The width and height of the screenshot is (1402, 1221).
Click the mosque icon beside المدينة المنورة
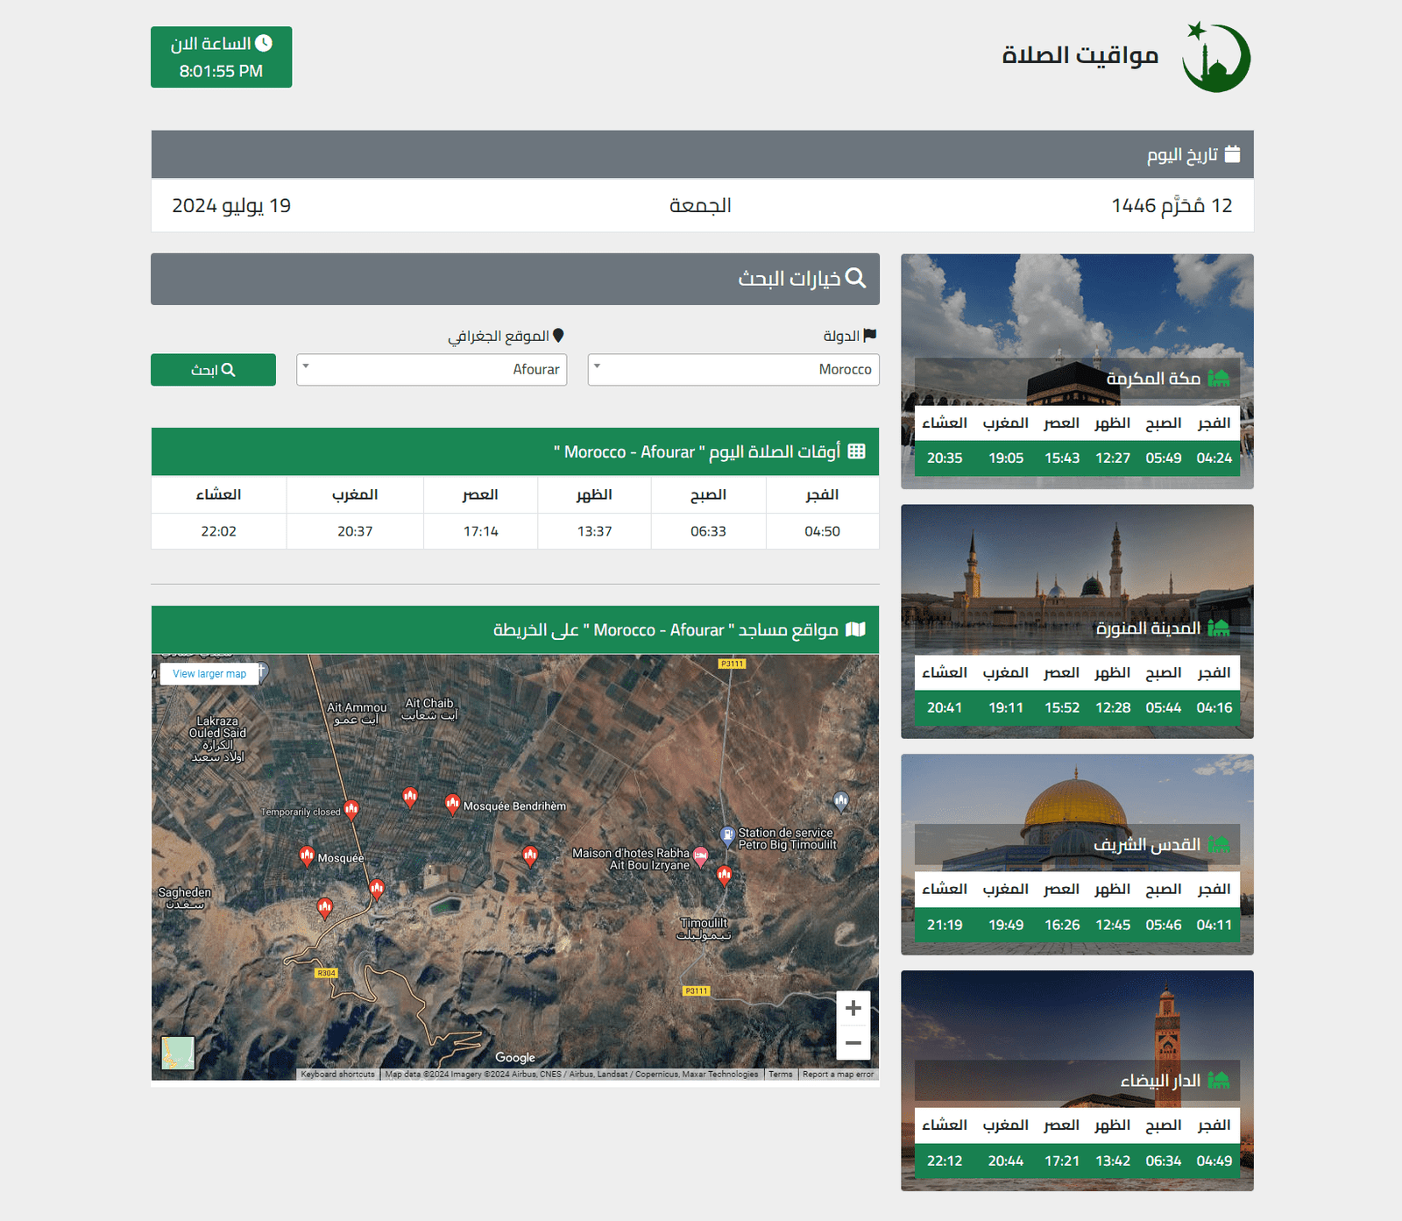point(1219,628)
